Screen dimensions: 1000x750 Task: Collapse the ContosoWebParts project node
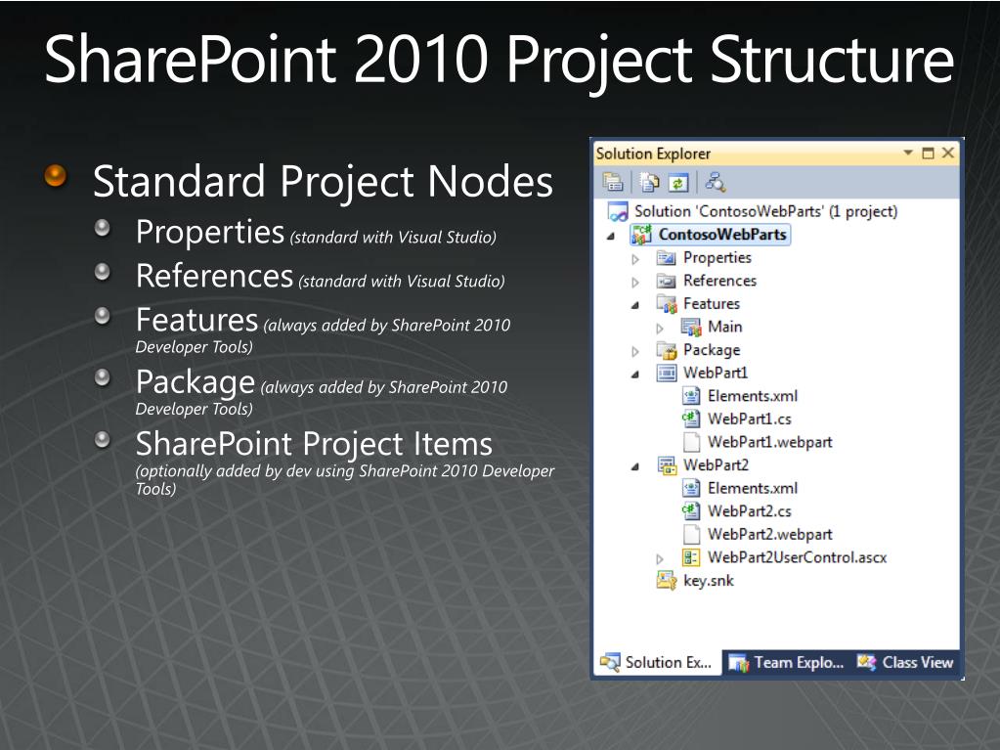pos(611,236)
